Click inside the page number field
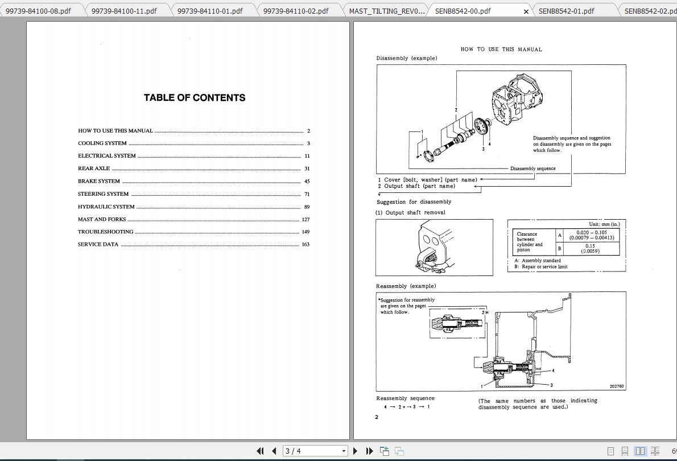 pyautogui.click(x=307, y=451)
